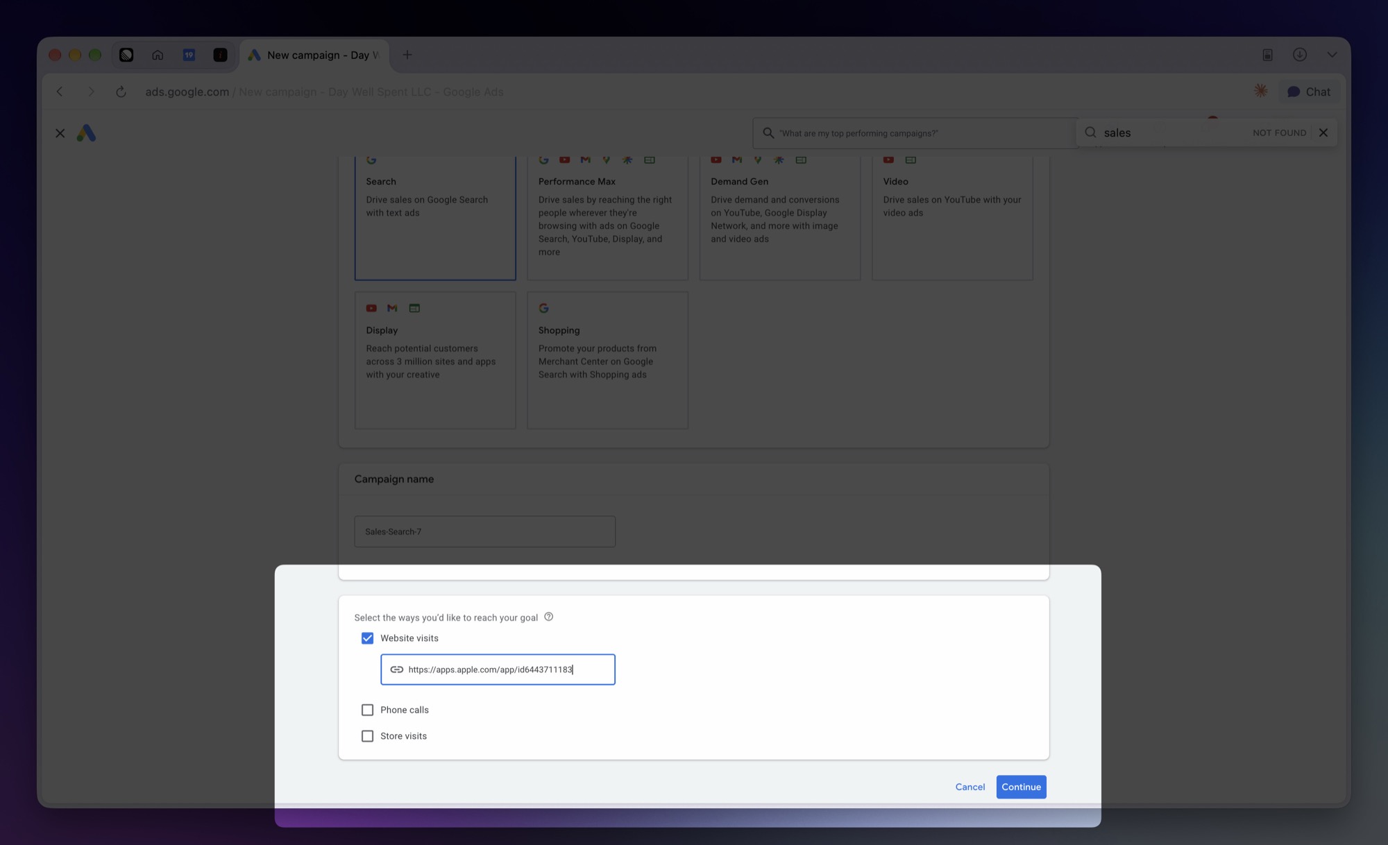Screen dimensions: 1388x845
Task: Go back with browser back arrow
Action: (x=60, y=92)
